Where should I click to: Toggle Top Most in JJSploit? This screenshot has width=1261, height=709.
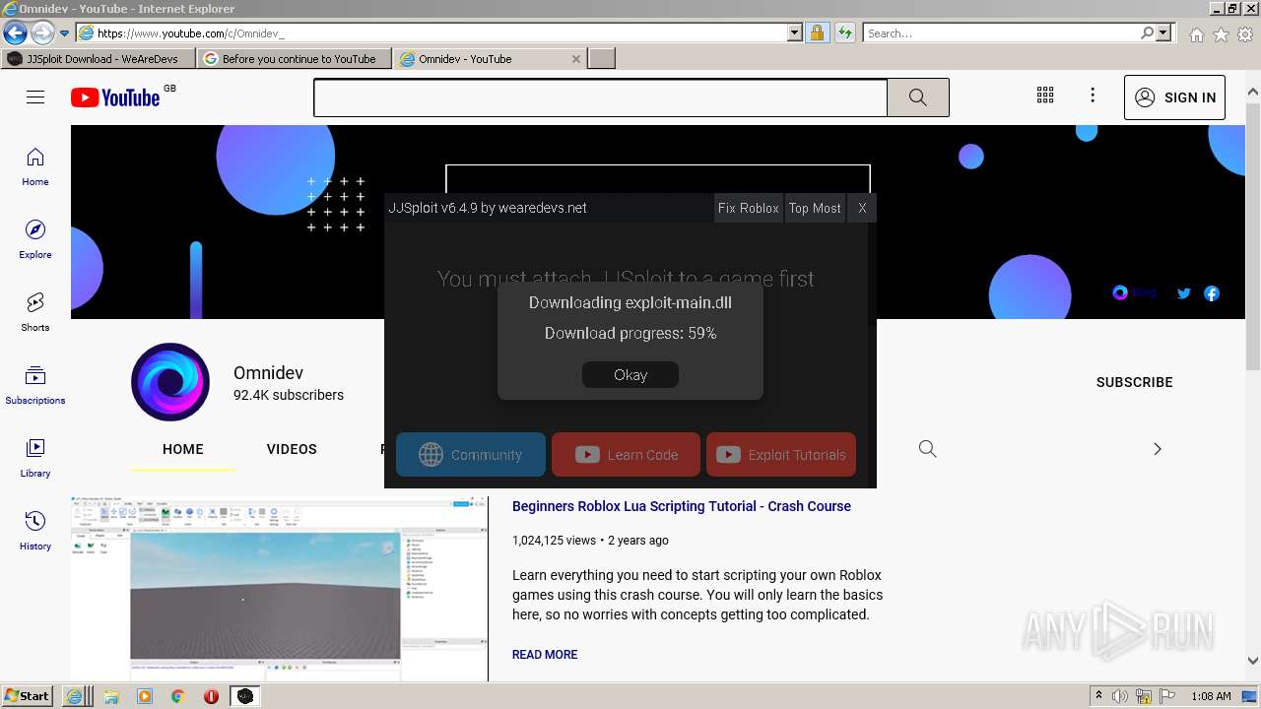coord(815,208)
